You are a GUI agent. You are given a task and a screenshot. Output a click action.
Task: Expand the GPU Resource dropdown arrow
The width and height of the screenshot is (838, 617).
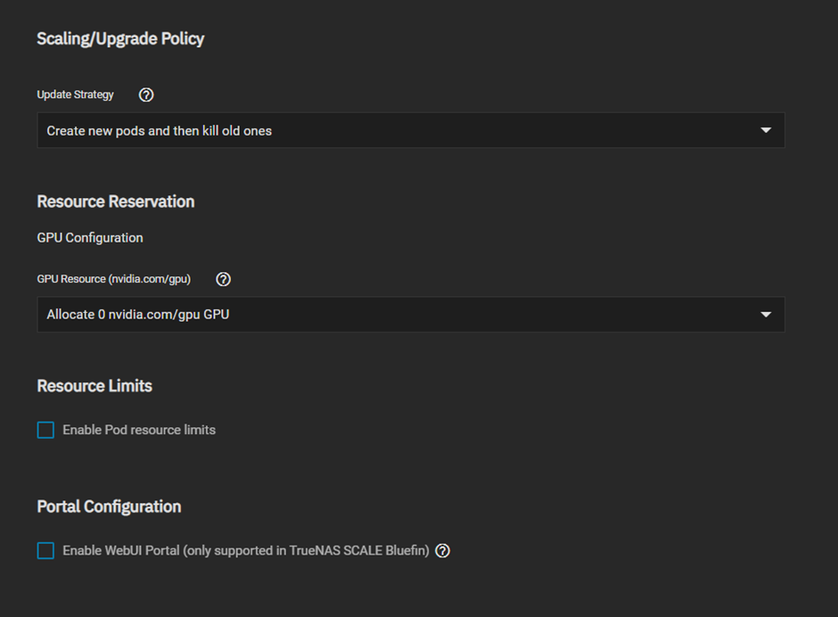click(x=765, y=315)
